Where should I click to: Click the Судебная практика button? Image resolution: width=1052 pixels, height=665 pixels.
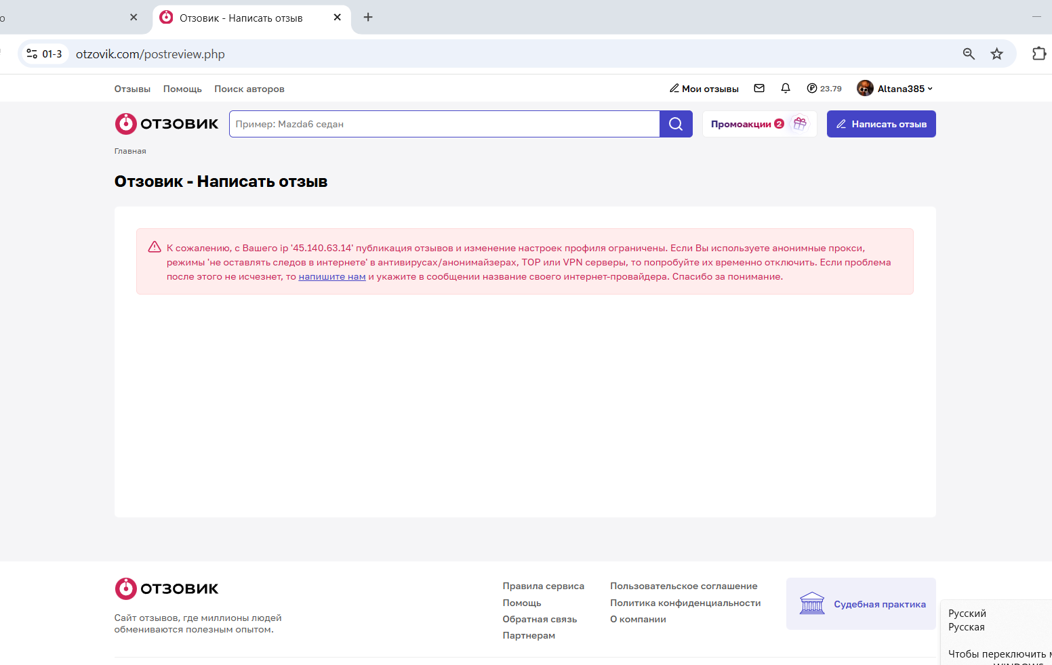(x=861, y=603)
